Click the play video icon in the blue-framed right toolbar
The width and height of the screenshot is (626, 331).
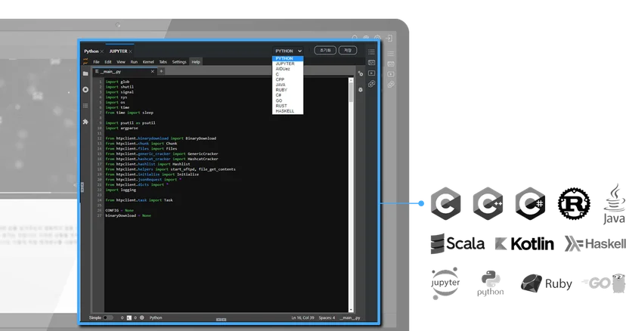point(371,73)
